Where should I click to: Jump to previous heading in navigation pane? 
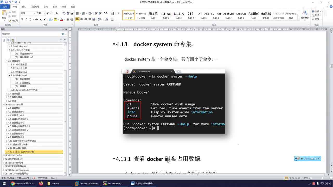[61, 40]
